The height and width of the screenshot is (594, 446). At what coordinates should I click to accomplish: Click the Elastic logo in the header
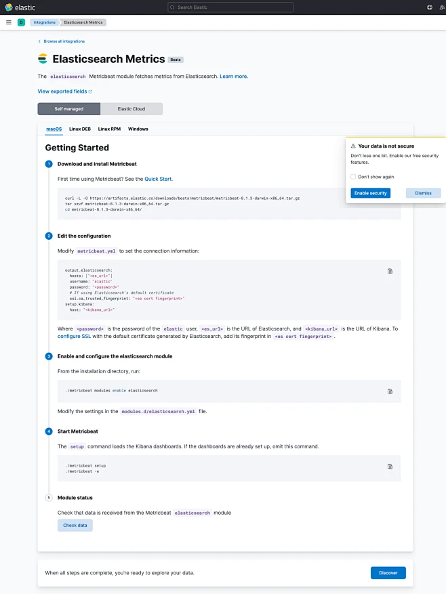(20, 7)
